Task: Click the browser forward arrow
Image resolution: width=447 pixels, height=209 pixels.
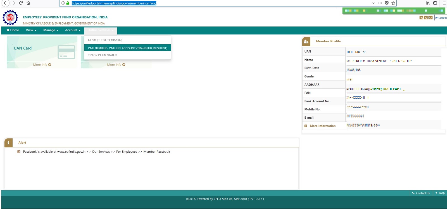Action: pos(13,3)
